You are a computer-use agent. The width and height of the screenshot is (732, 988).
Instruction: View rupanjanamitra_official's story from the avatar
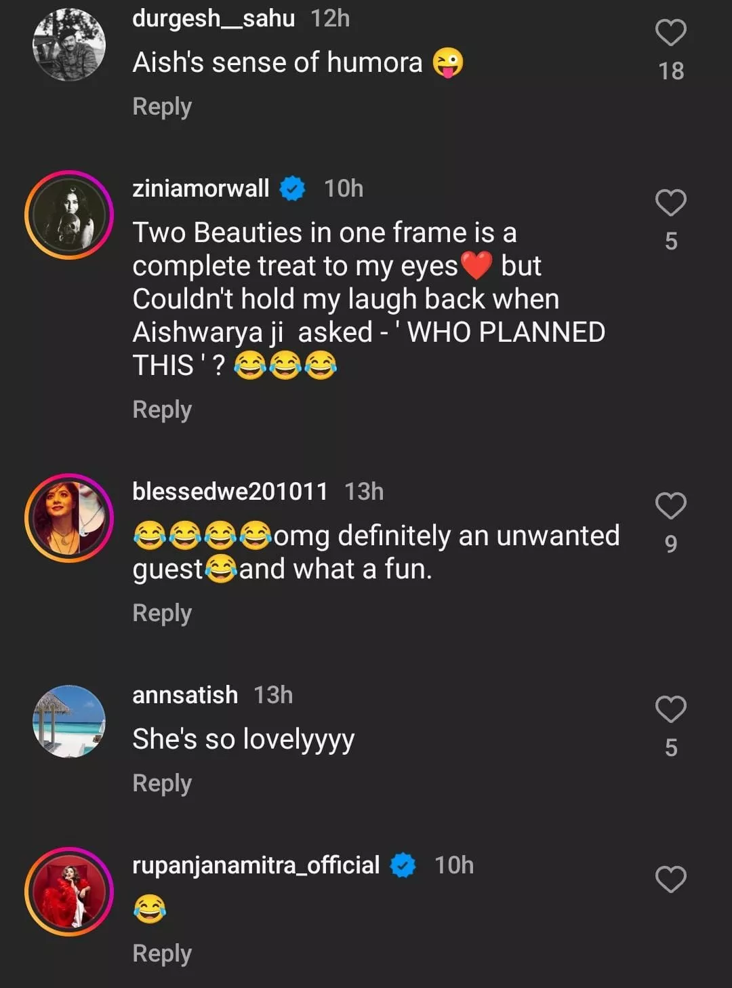pyautogui.click(x=69, y=892)
